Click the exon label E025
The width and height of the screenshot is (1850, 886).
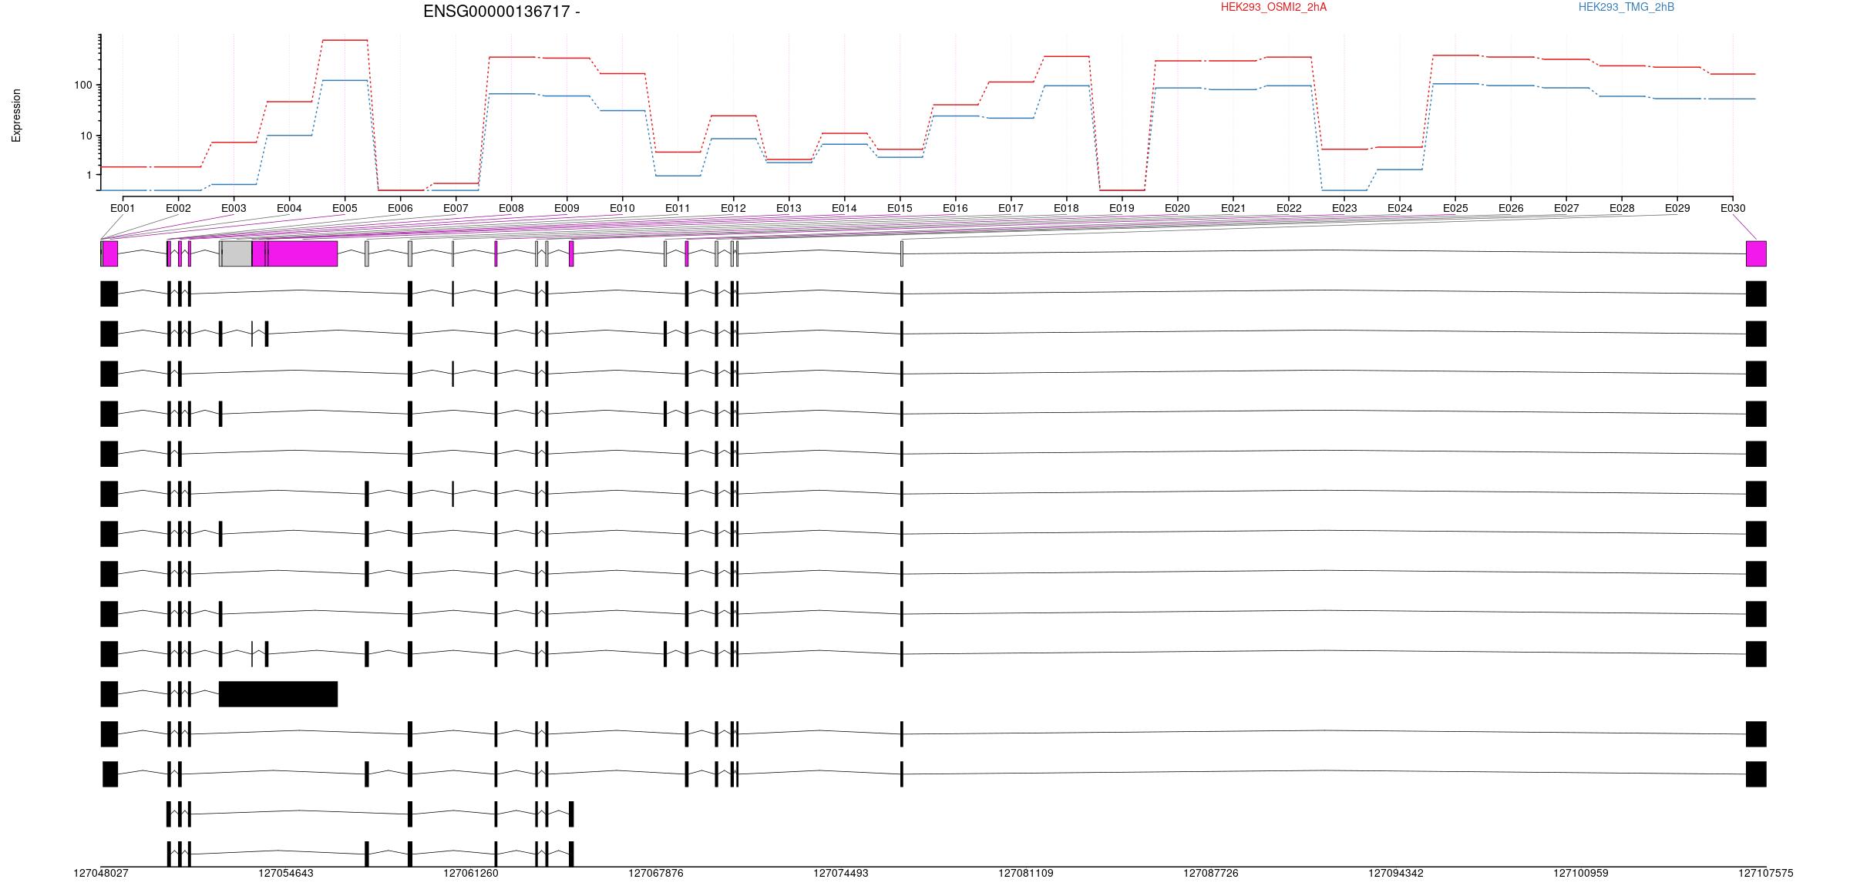(x=1455, y=208)
